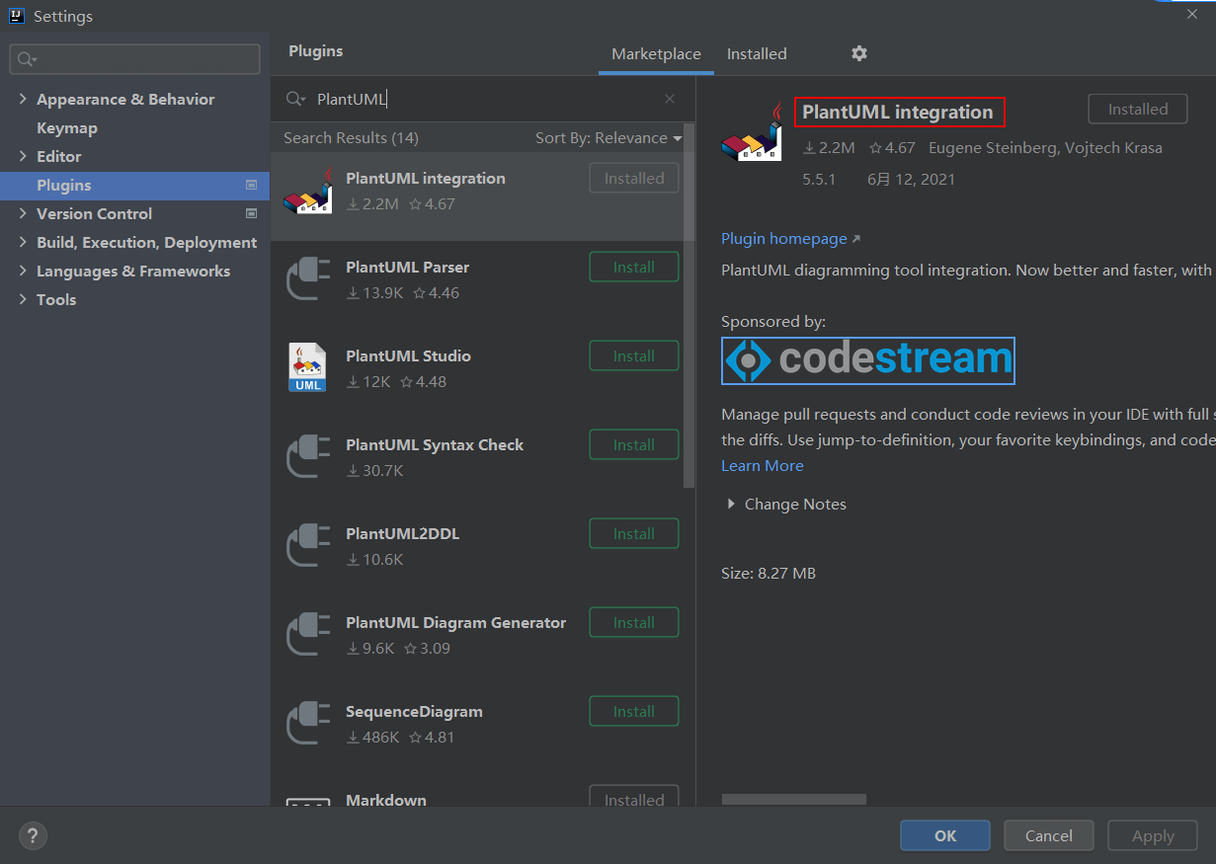The image size is (1216, 864).
Task: Select PlantUML Parser entry title
Action: tap(408, 267)
